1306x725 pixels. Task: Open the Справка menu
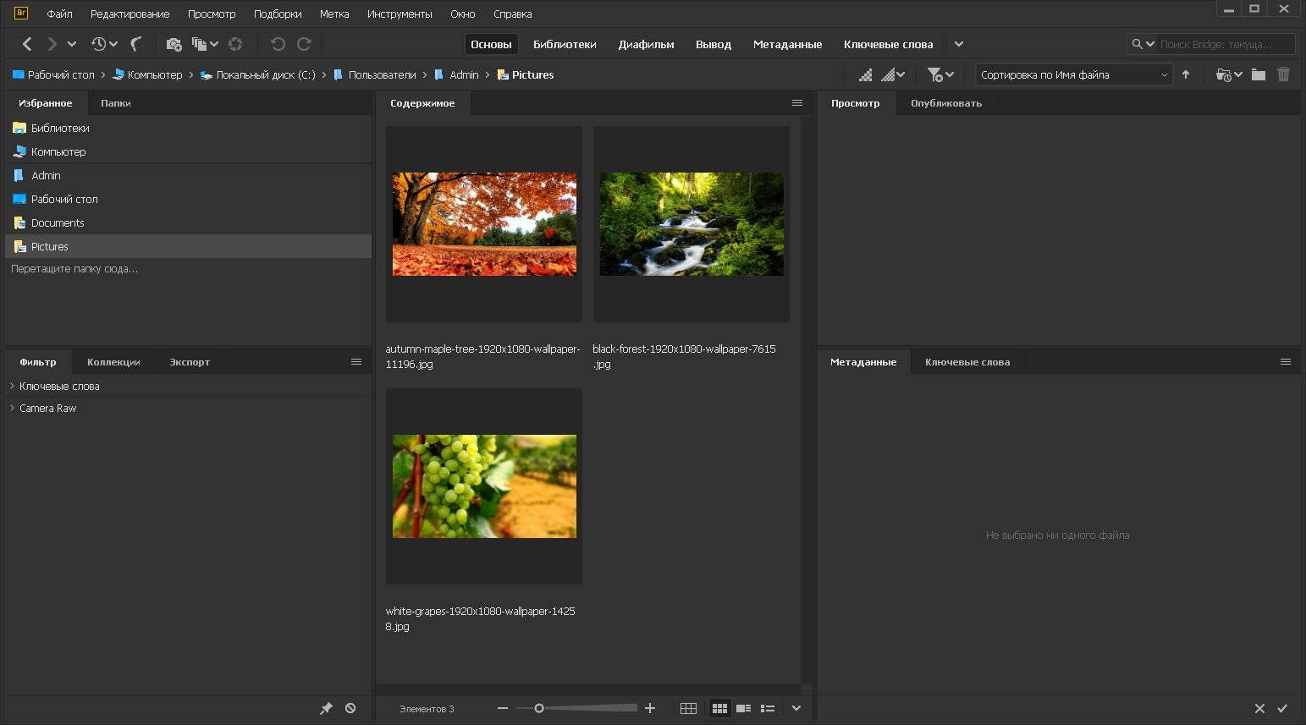click(x=513, y=14)
